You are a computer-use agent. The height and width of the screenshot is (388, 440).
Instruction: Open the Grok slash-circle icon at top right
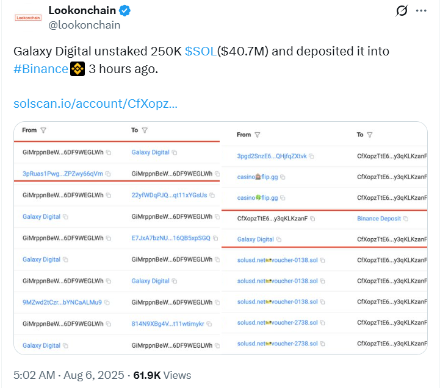(x=402, y=10)
